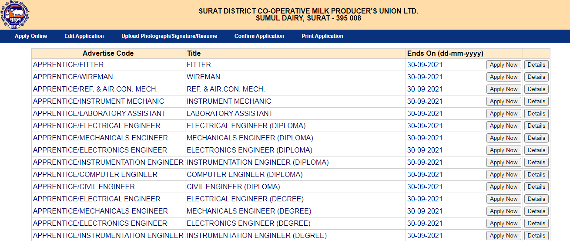Apply Now for LABORATORY ASSISTANT
Screen dimensions: 570x241
click(x=503, y=114)
